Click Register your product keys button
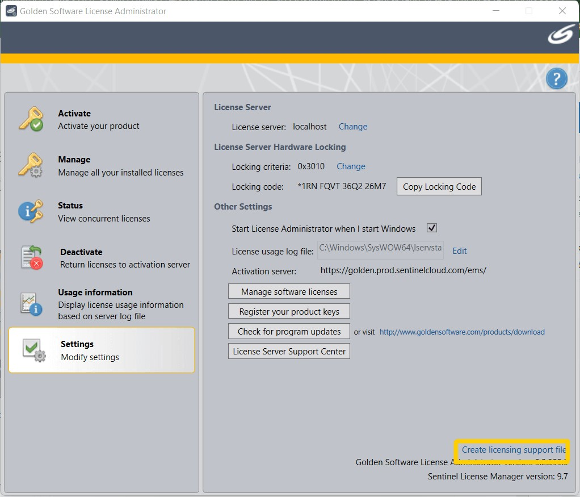The image size is (580, 497). click(289, 311)
